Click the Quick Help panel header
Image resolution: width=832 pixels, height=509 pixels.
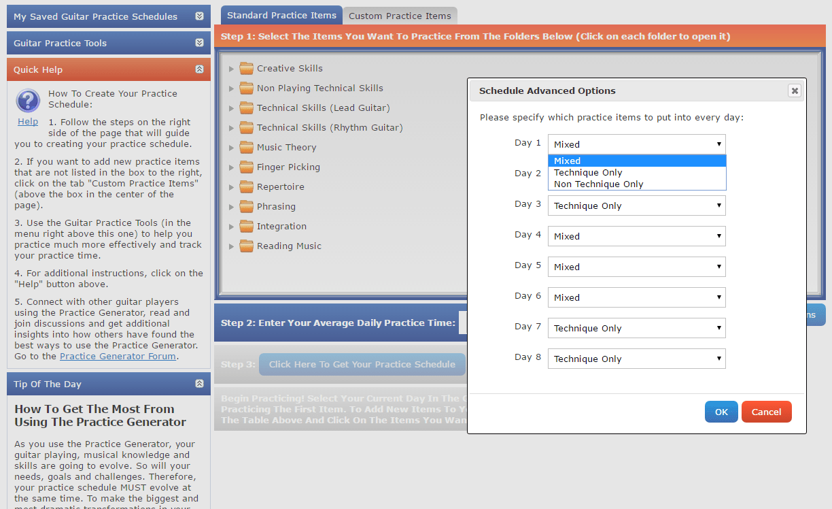pos(109,69)
